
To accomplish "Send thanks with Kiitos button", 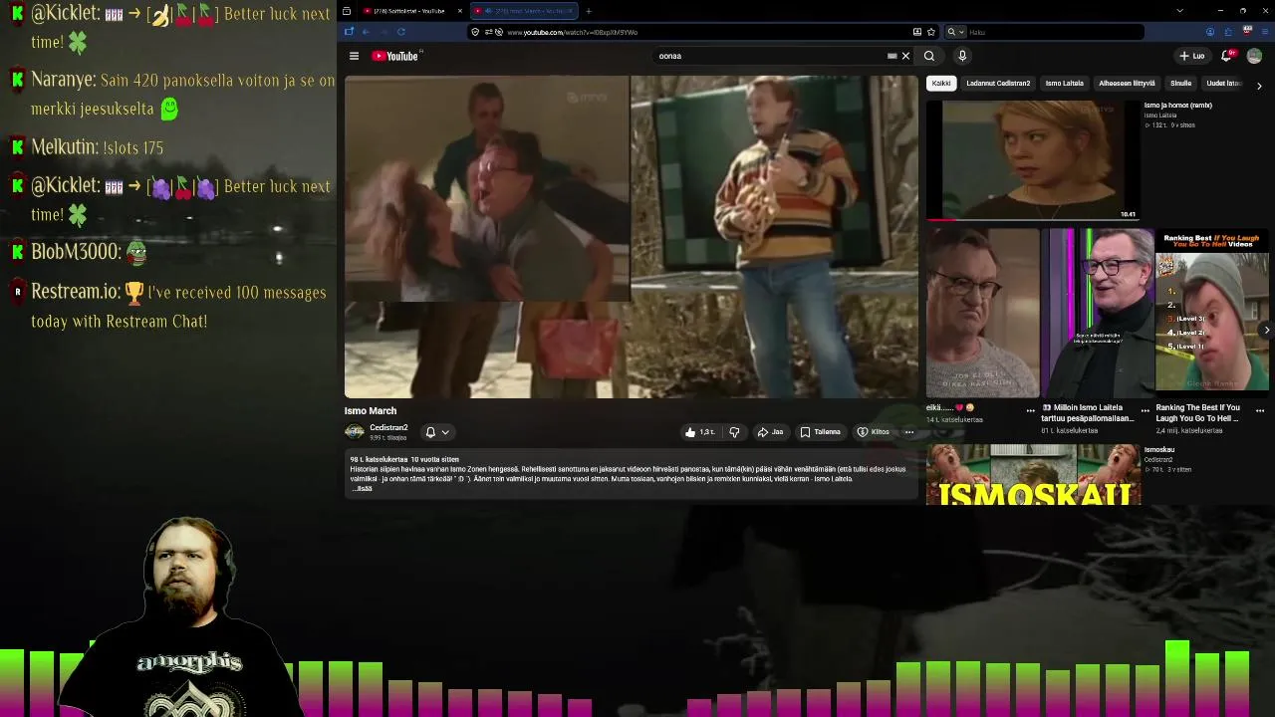I will (x=874, y=432).
